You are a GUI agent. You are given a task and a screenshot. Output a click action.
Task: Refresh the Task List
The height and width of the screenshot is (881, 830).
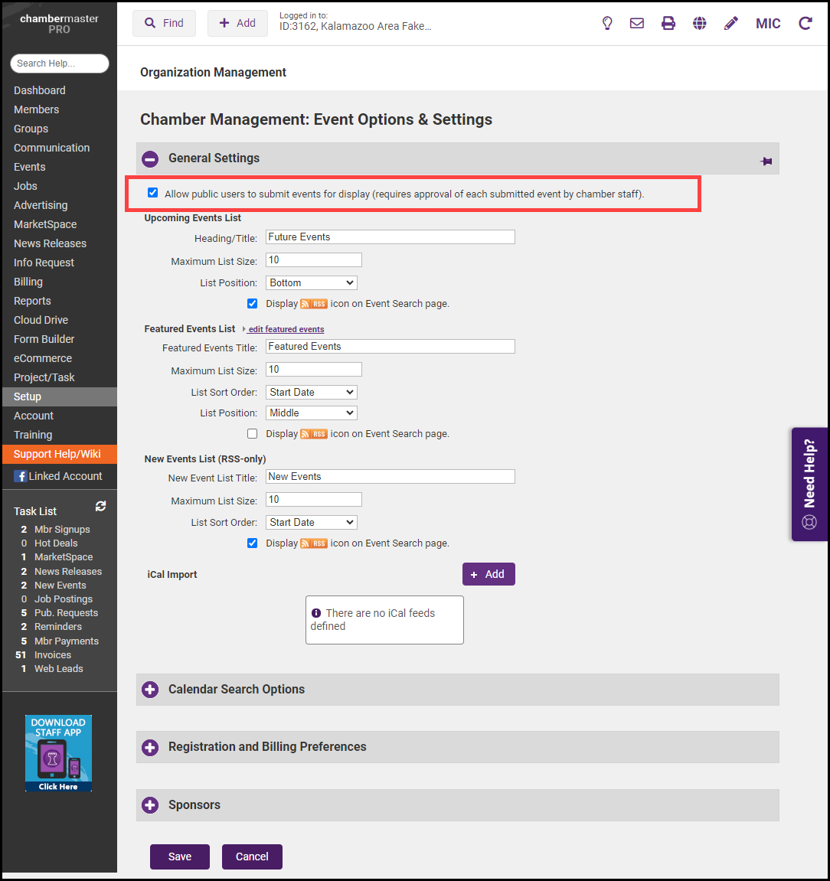[x=100, y=507]
